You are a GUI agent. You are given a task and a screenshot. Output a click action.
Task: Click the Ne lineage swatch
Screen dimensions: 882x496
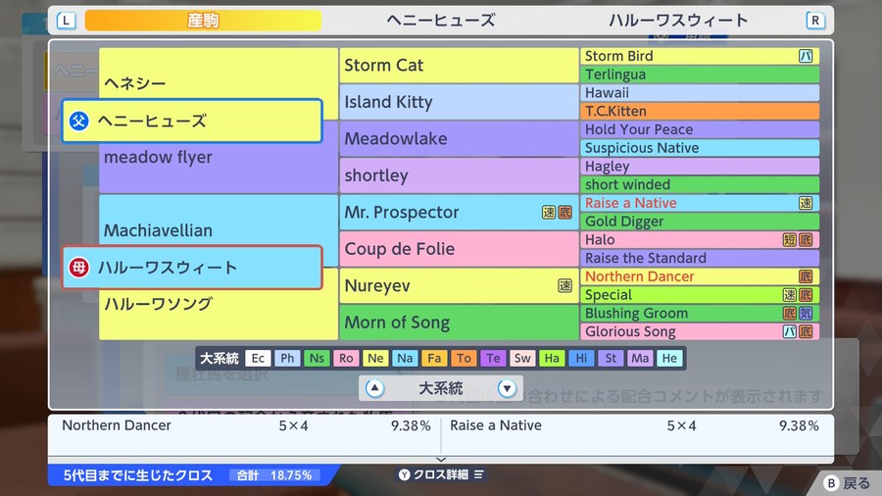coord(375,358)
